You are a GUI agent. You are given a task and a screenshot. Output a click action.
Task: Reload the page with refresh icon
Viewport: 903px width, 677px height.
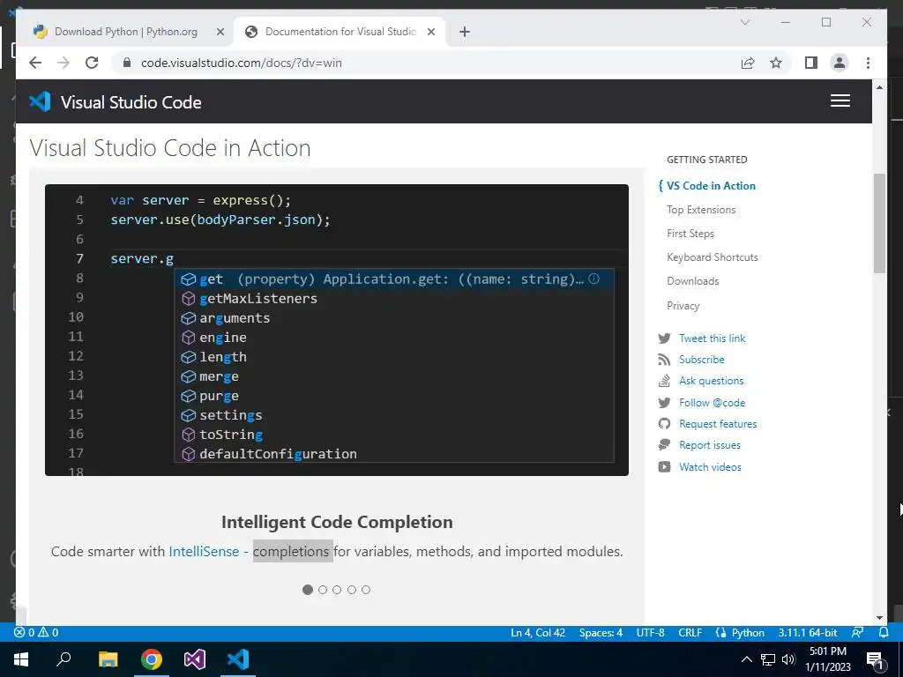[92, 63]
